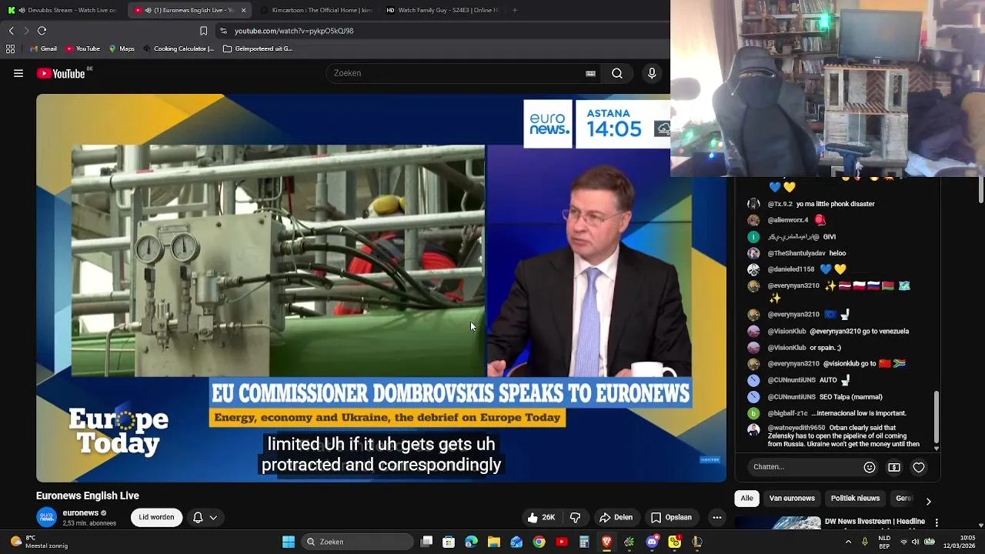The width and height of the screenshot is (985, 554).
Task: Open volume control in the system tray
Action: coord(917,542)
